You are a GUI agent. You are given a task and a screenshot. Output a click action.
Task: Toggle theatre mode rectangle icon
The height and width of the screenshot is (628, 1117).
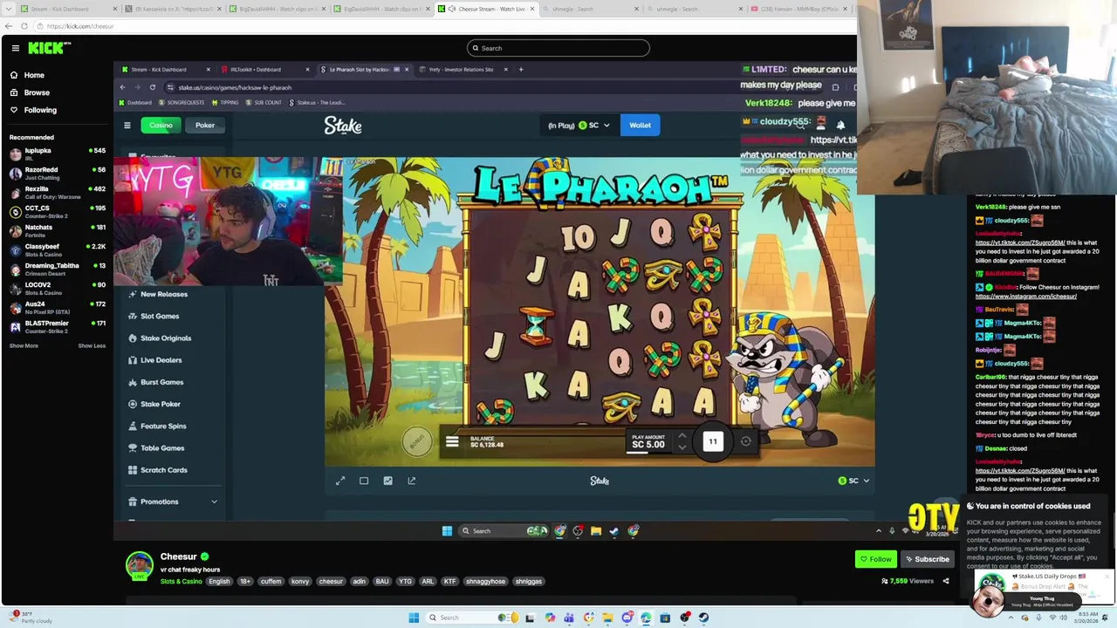pyautogui.click(x=364, y=481)
